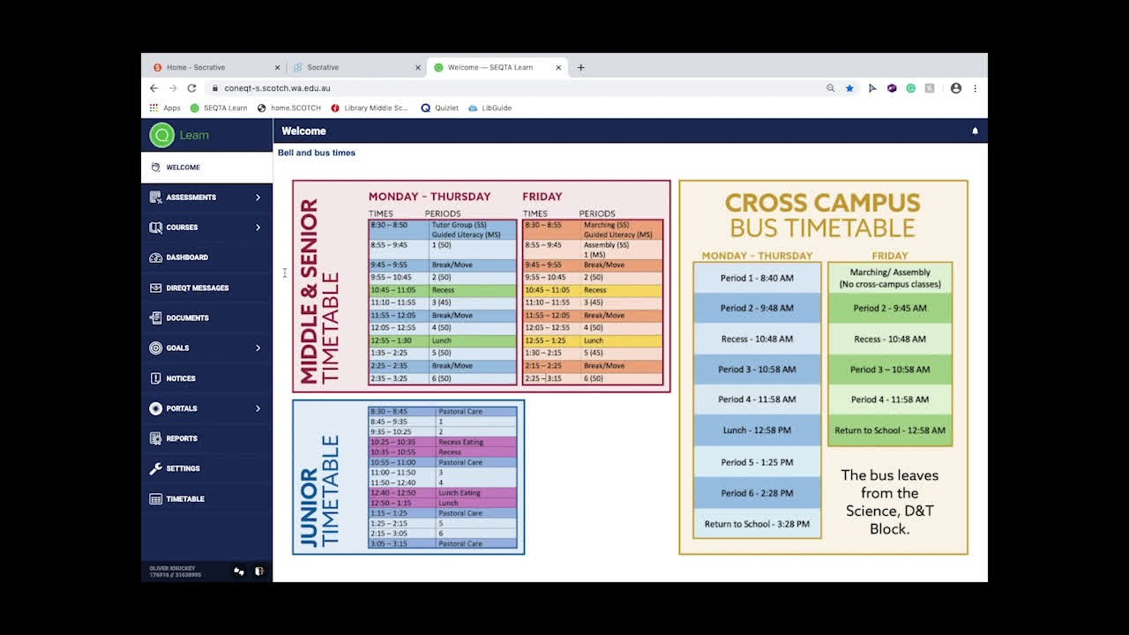Open the Assessments section icon

[x=156, y=197]
